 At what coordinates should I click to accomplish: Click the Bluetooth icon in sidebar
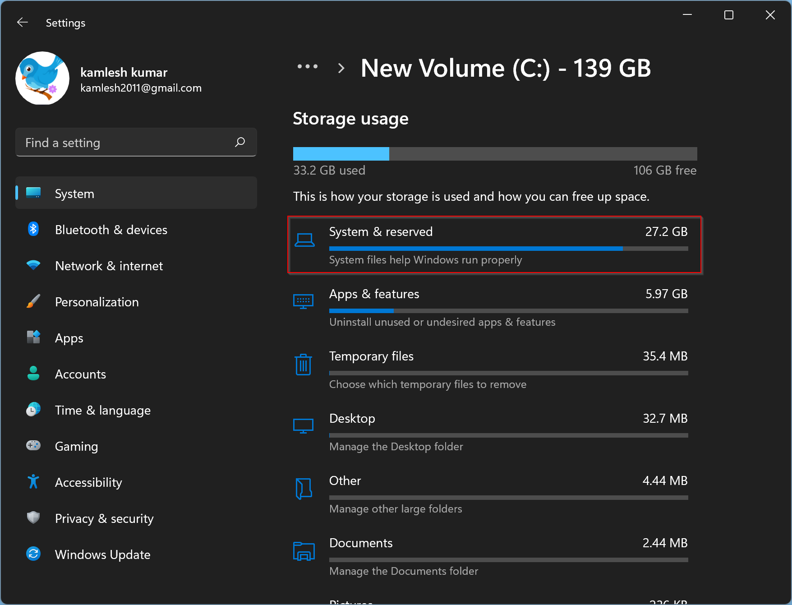(x=33, y=229)
